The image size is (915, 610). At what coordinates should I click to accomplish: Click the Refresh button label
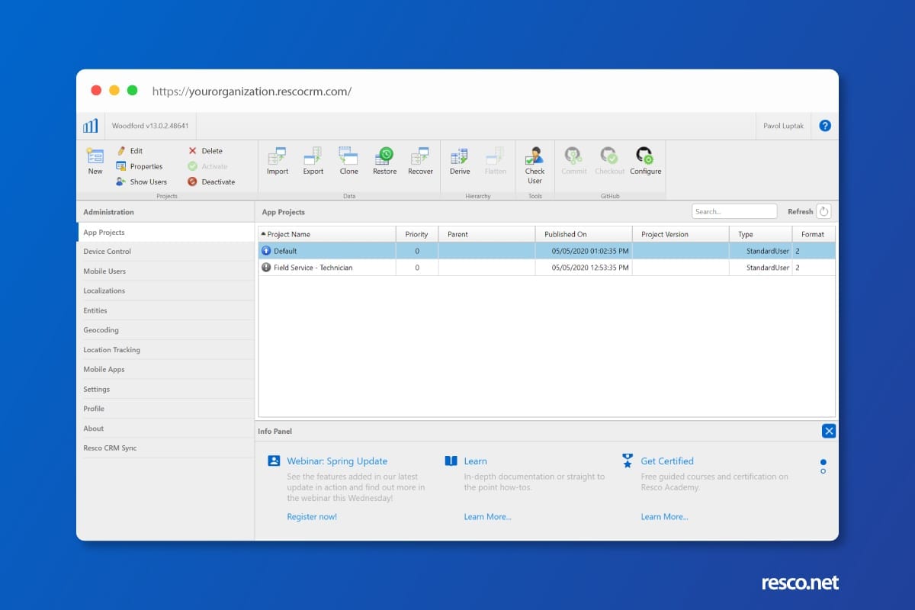click(800, 211)
